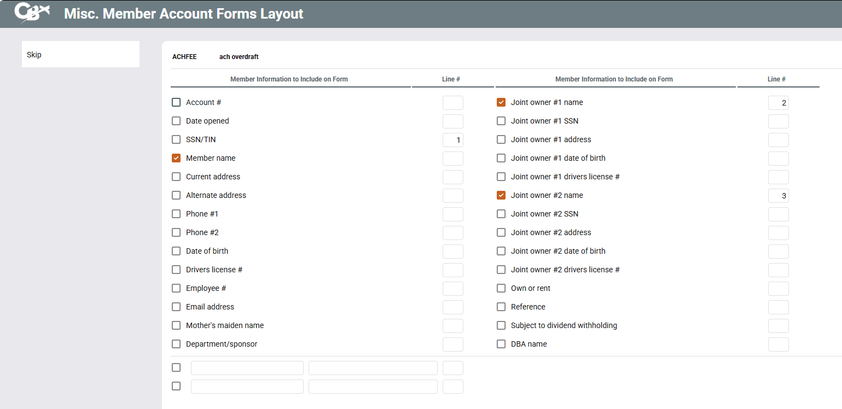Check the Date of birth option
The image size is (842, 409).
pos(176,251)
